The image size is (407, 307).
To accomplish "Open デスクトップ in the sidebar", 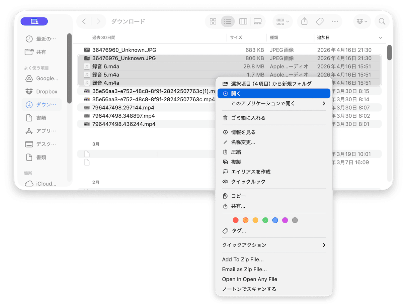I will coord(42,144).
